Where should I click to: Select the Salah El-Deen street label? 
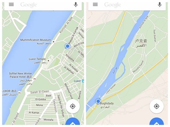click(40, 92)
